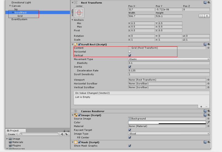The height and width of the screenshot is (152, 222).
Task: Toggle the Fill Center checkbox
Action: click(130, 137)
